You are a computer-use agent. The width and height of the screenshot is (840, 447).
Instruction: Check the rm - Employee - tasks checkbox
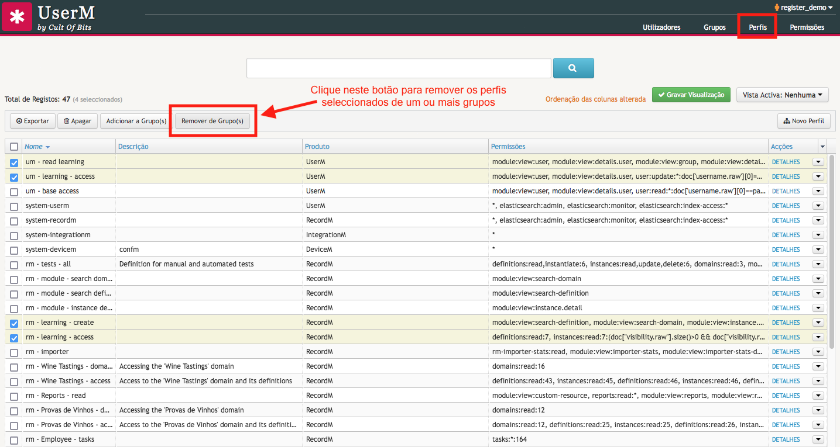14,440
